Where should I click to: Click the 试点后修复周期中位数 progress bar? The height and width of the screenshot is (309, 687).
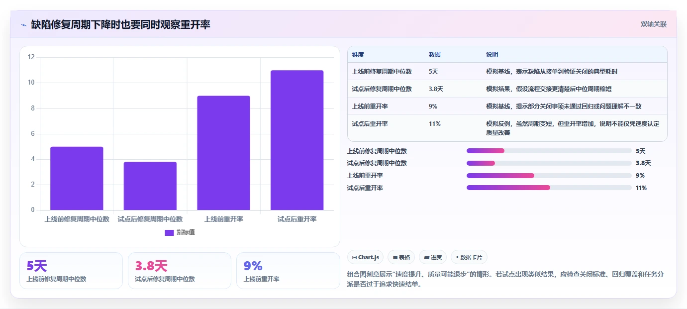tap(549, 163)
